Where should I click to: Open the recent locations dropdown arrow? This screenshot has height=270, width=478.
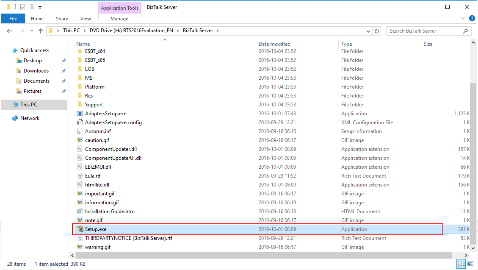coord(32,31)
